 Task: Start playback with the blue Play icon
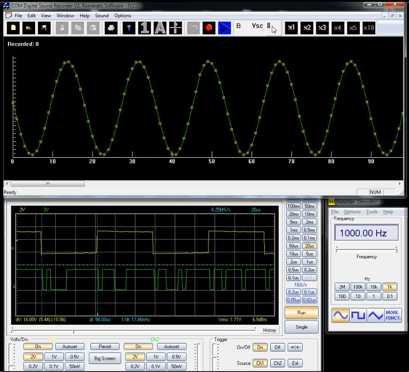(x=224, y=28)
